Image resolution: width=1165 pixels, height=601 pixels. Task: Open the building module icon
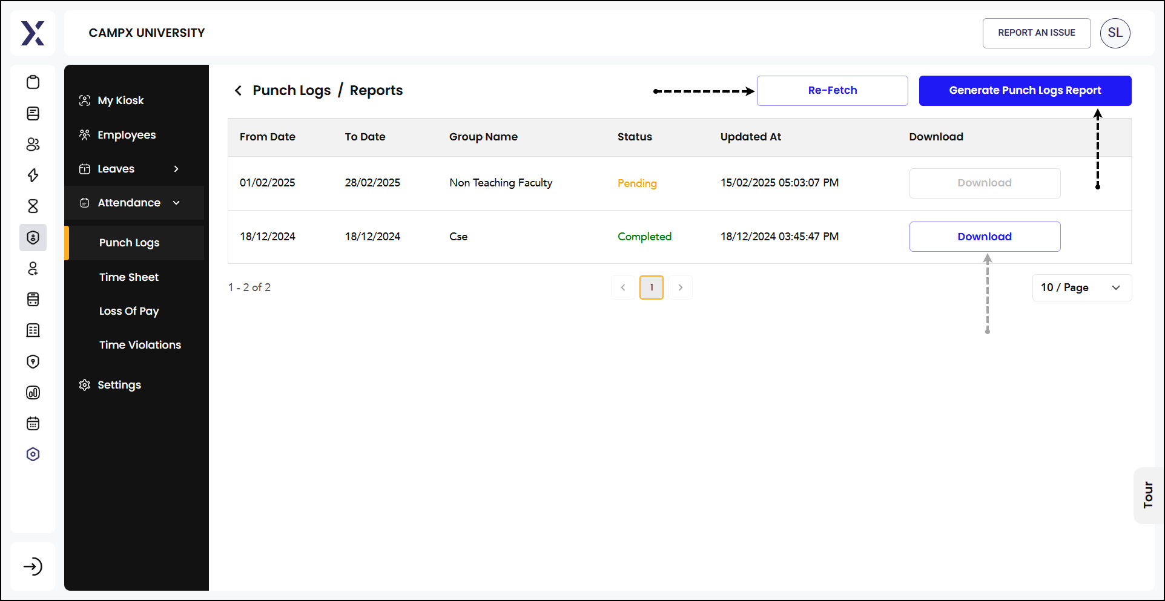coord(33,330)
